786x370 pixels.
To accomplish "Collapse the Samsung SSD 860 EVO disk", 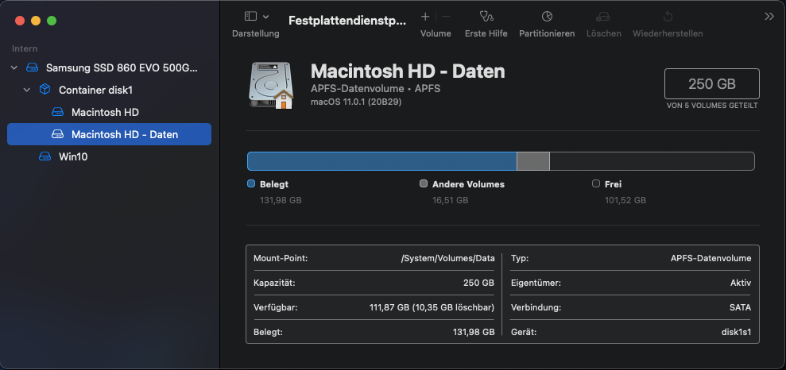I will pos(14,67).
